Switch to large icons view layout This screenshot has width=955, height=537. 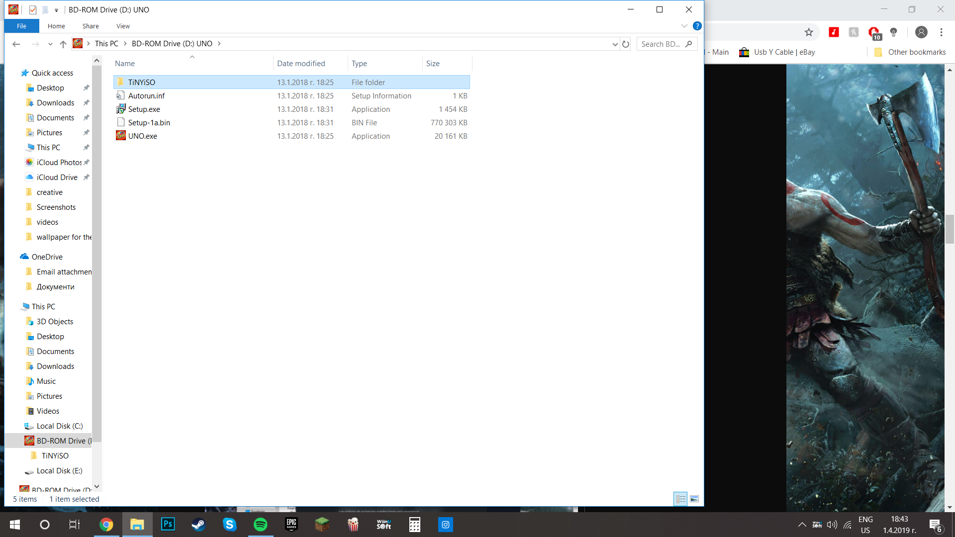coord(694,499)
